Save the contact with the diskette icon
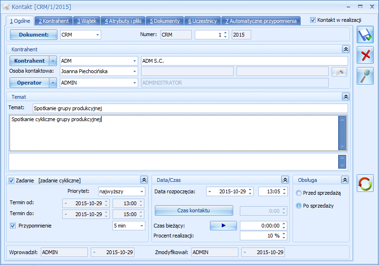The width and height of the screenshot is (379, 266). [365, 35]
